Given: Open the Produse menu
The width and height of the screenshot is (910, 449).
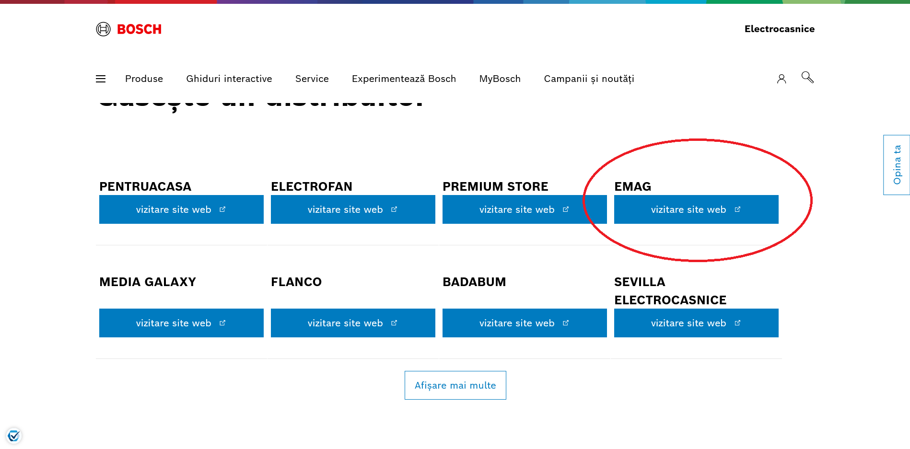Looking at the screenshot, I should pyautogui.click(x=144, y=79).
